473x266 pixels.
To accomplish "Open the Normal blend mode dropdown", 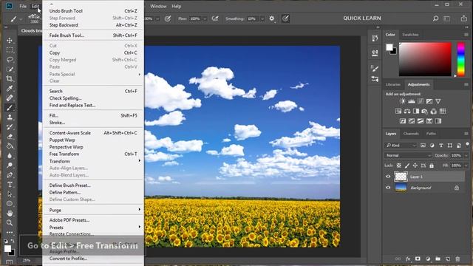I will point(408,155).
